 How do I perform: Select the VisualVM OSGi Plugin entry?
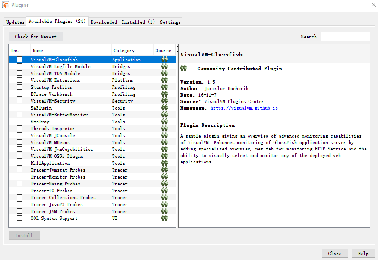92,156
